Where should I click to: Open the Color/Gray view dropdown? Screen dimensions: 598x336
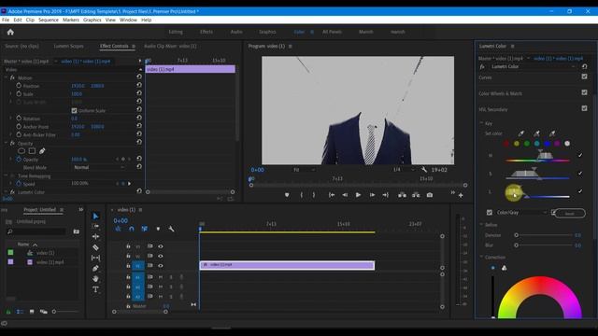[521, 213]
